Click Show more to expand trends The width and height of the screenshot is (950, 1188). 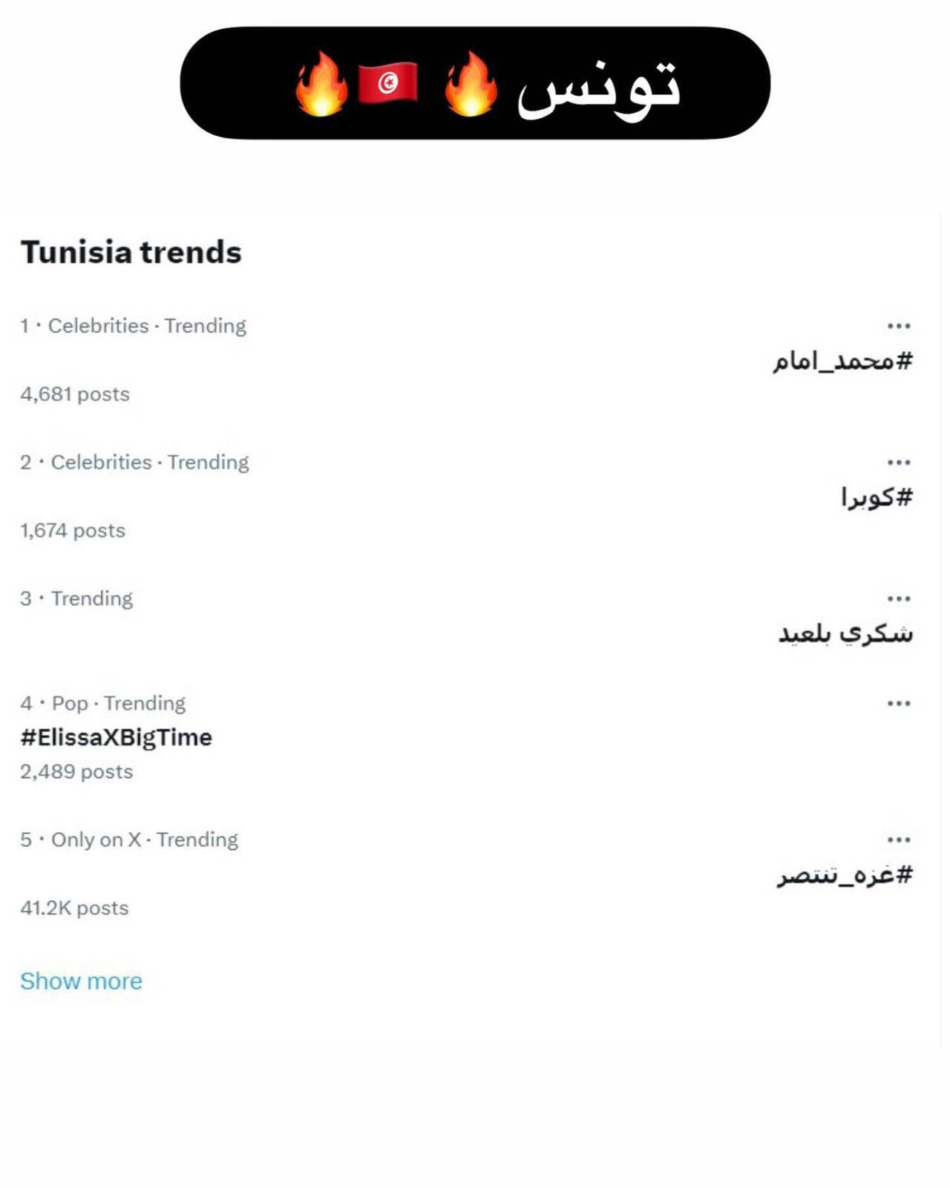coord(81,981)
